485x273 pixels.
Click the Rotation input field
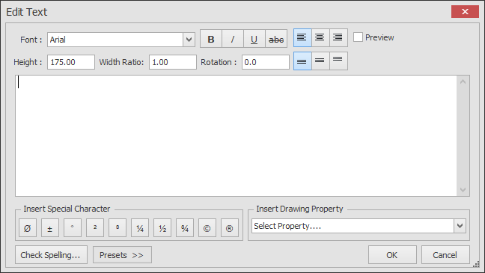(266, 62)
